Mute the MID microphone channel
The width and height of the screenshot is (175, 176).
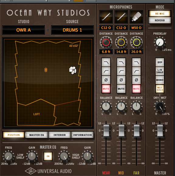[x=121, y=89]
